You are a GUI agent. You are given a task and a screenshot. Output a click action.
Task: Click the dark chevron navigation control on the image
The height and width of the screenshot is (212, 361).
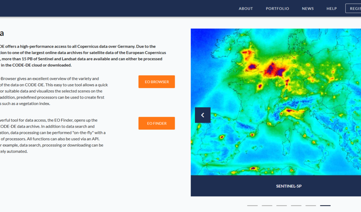pos(202,115)
